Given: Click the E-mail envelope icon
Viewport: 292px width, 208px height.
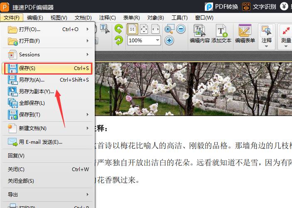Looking at the screenshot, I should (12, 142).
